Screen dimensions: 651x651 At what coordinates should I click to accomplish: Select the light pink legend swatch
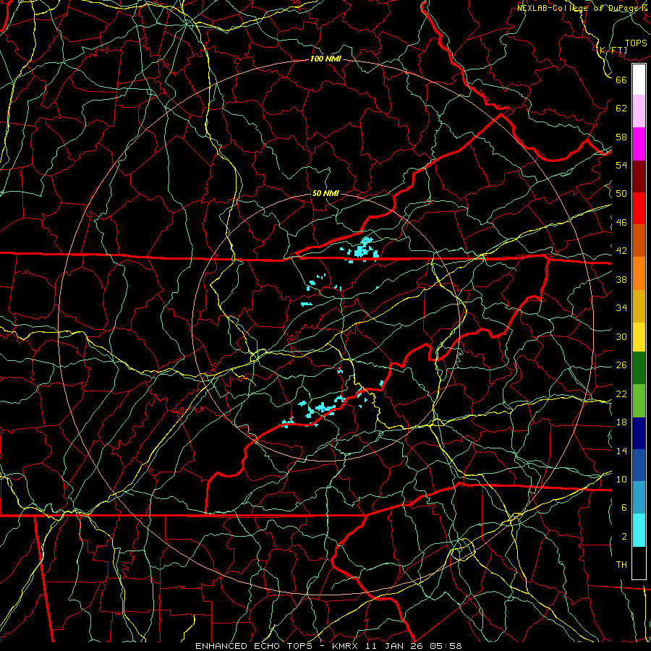639,111
